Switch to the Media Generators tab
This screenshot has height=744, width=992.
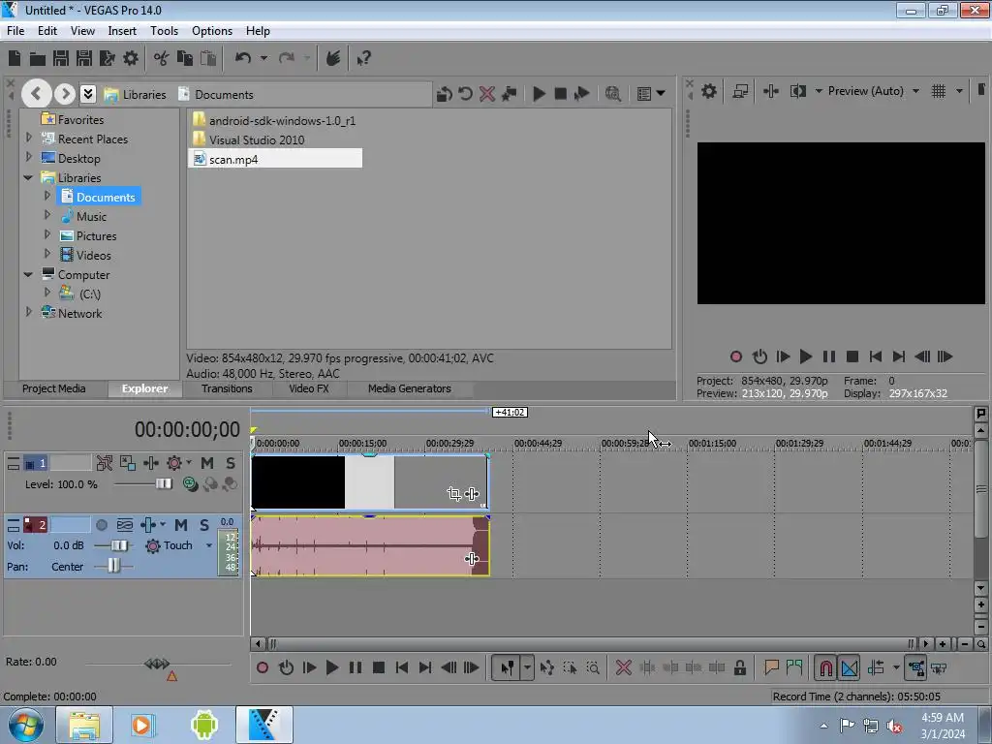tap(410, 388)
